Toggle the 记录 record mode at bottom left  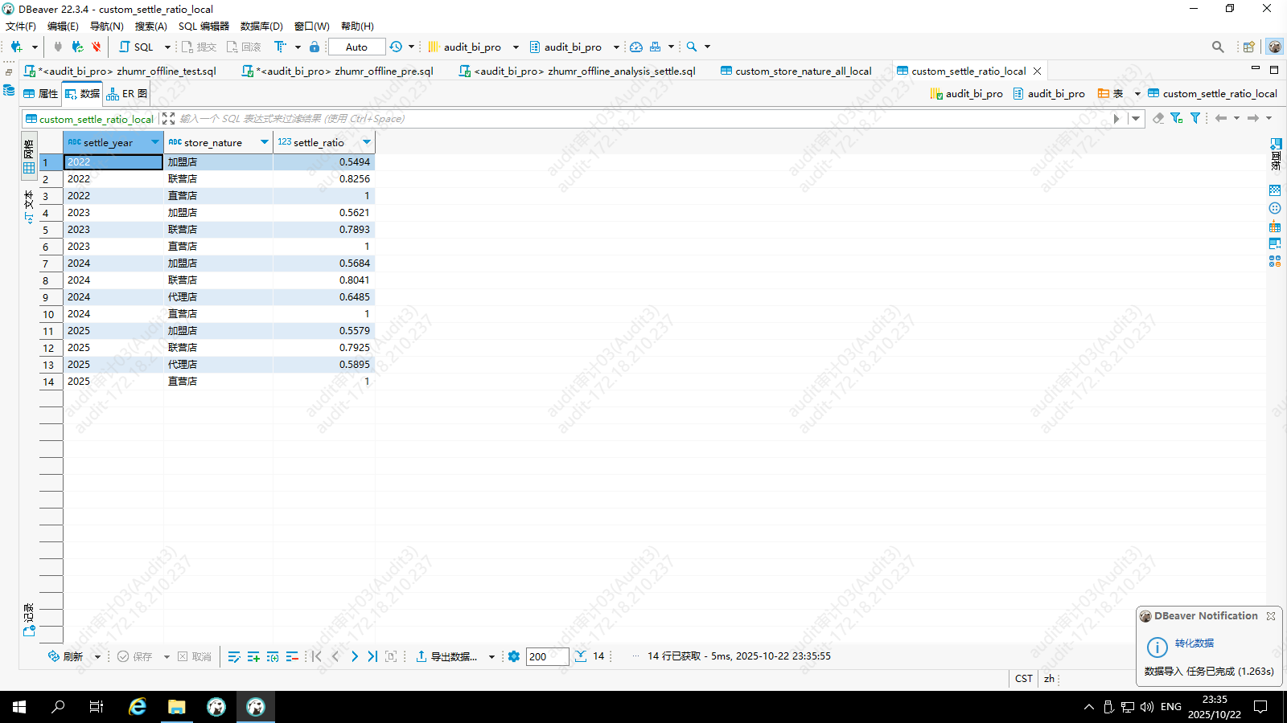(x=29, y=620)
